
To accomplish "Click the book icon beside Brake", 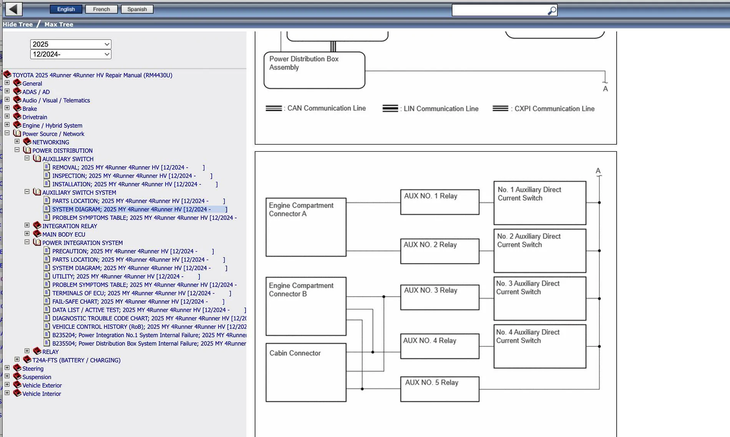I will click(x=17, y=108).
